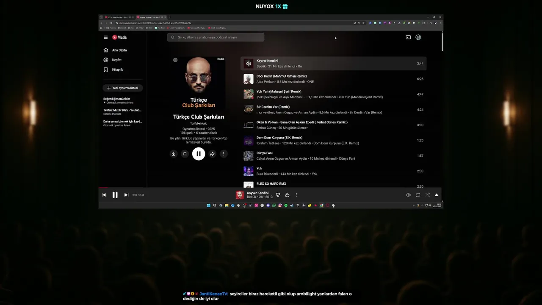Screen dimensions: 542x305
Task: Open Telifsiz Müzik 2025 playlist
Action: tap(123, 112)
